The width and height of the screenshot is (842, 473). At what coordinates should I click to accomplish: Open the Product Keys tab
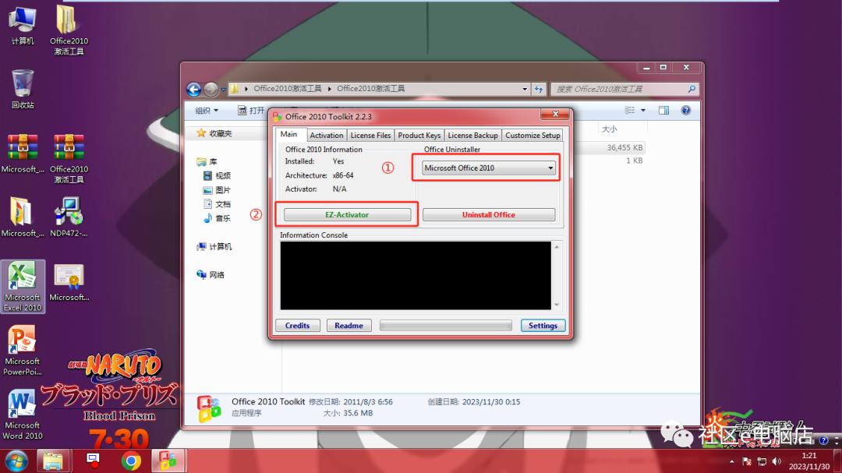coord(419,136)
